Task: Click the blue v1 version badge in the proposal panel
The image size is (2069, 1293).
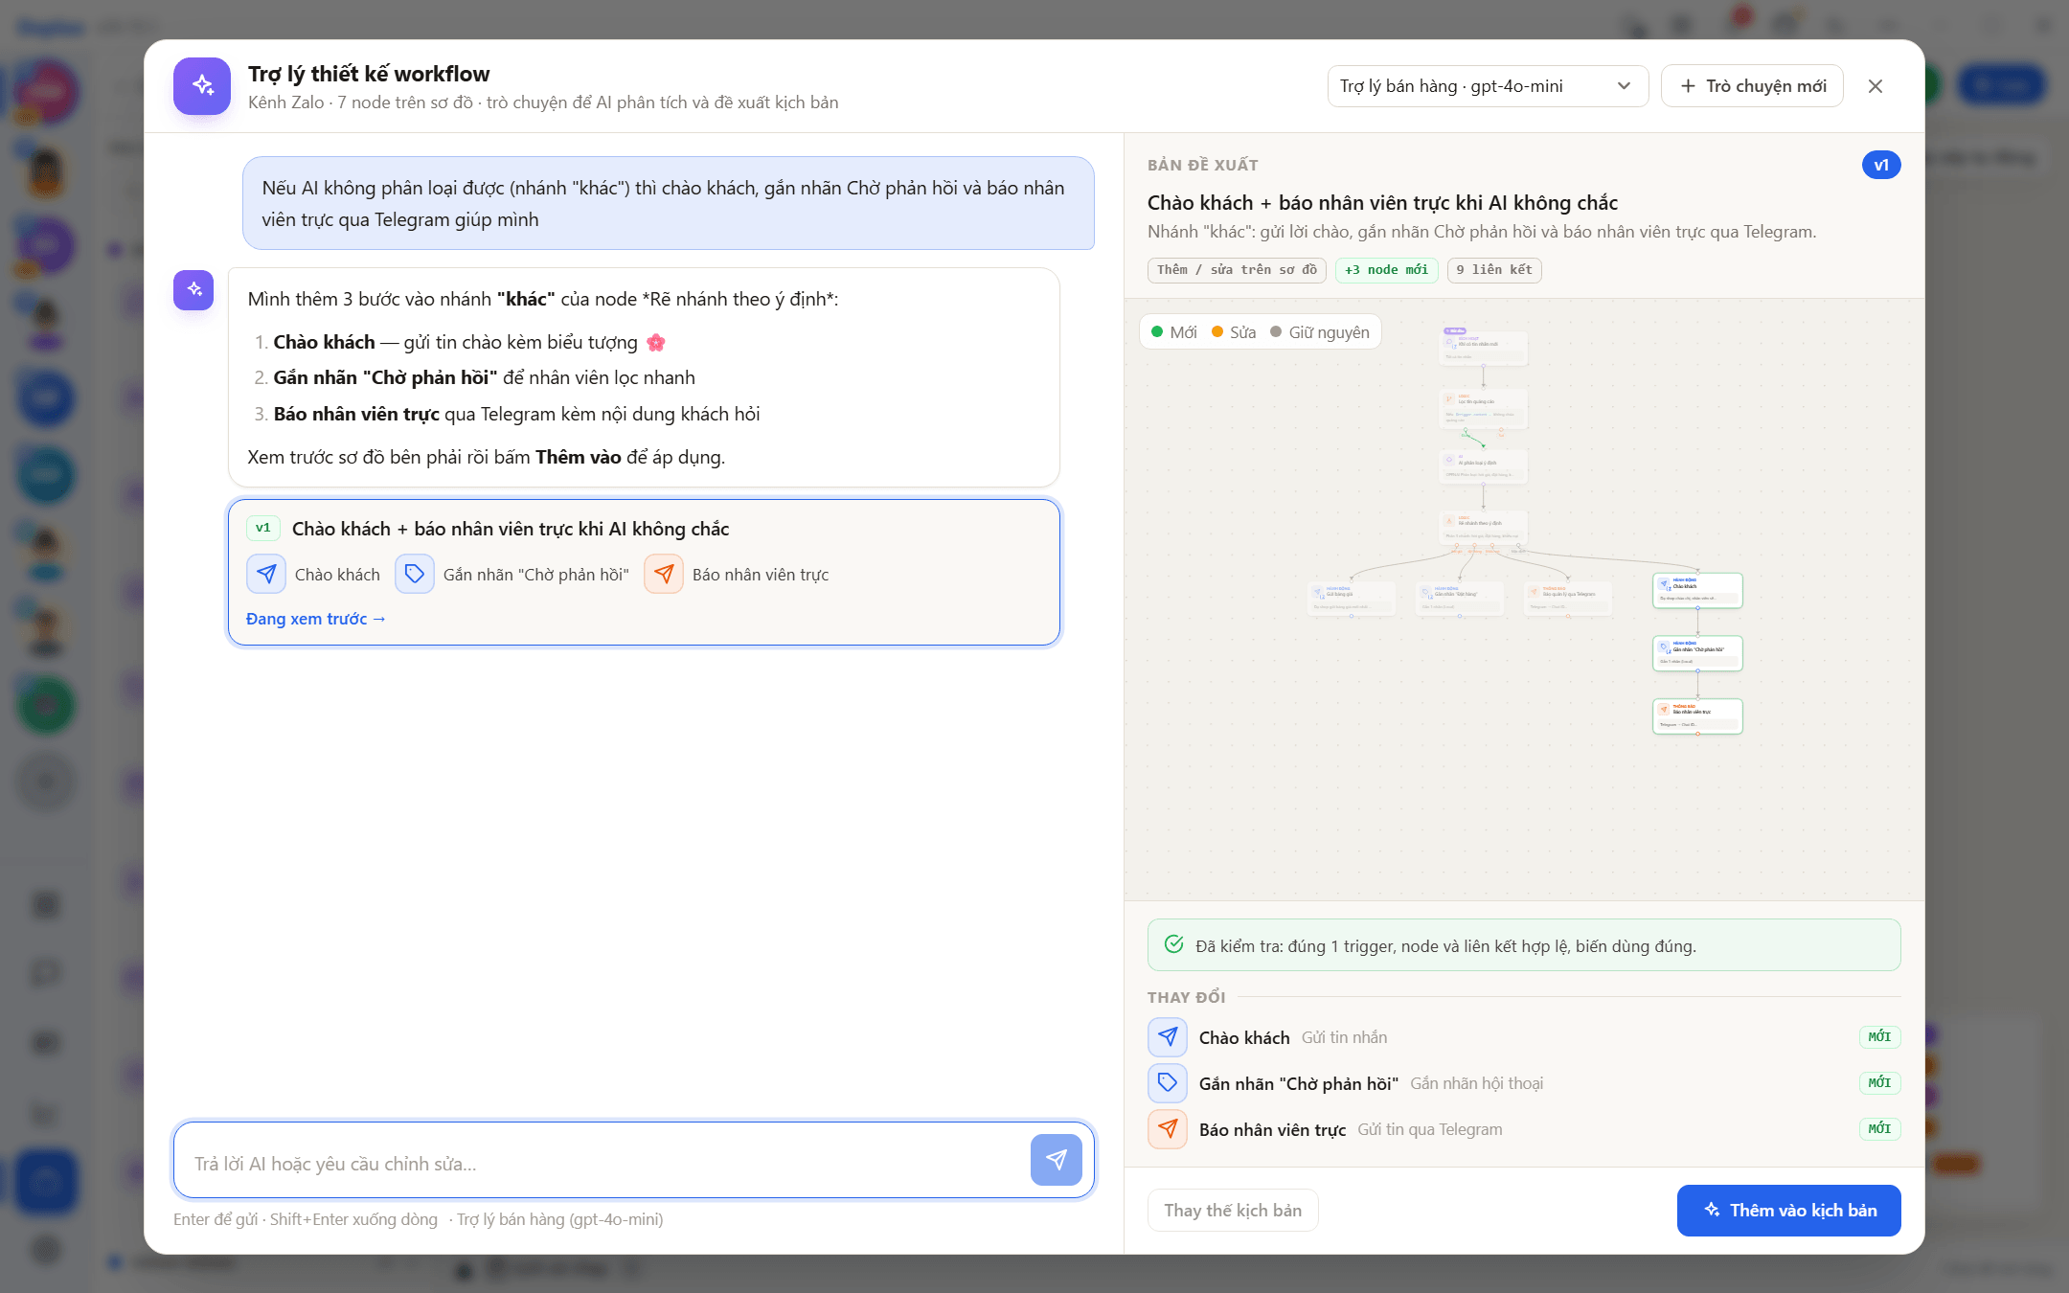Action: pos(1881,165)
